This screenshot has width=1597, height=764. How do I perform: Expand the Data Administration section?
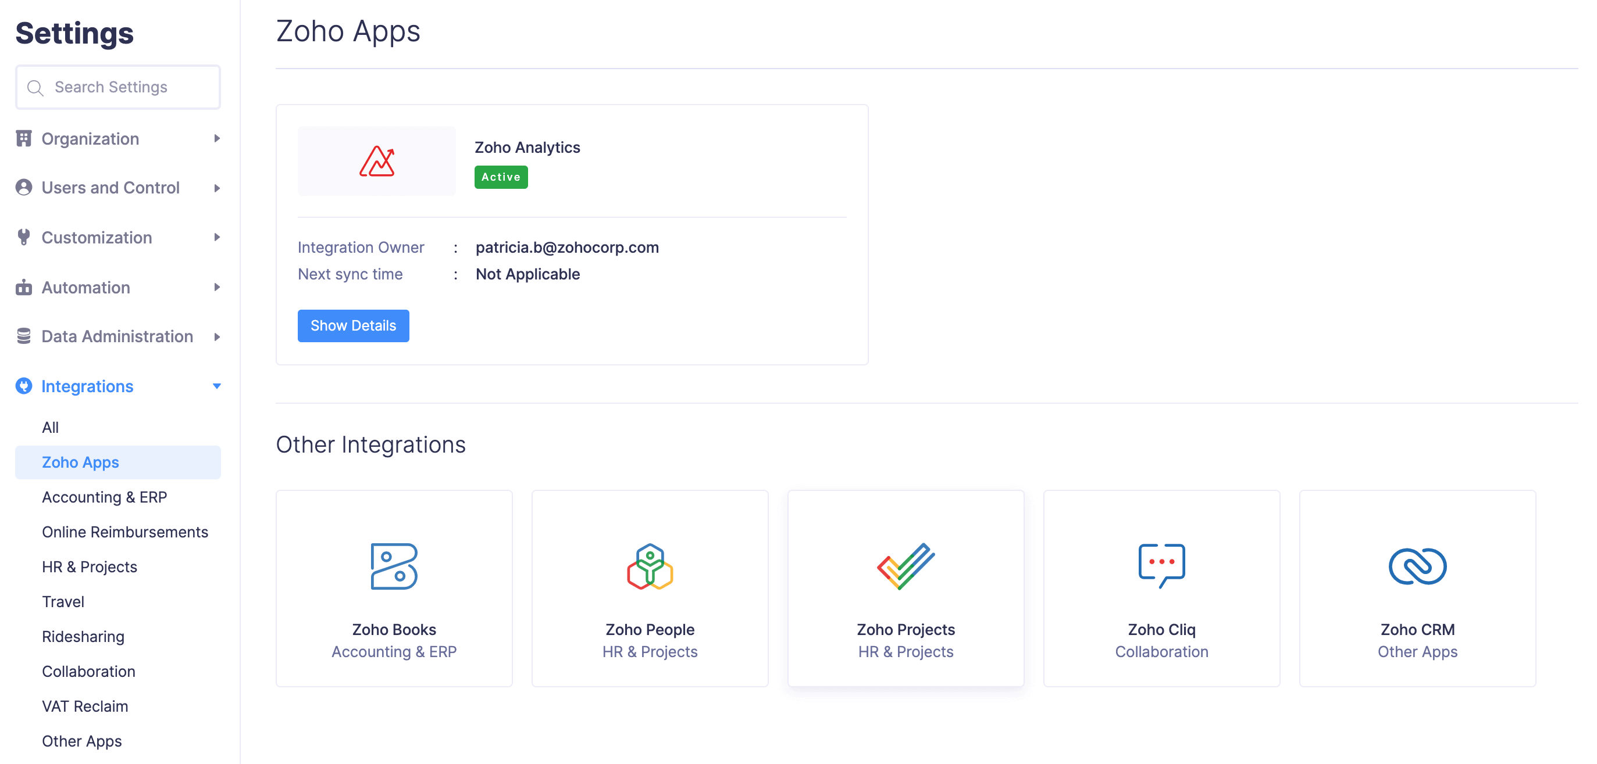pos(216,337)
